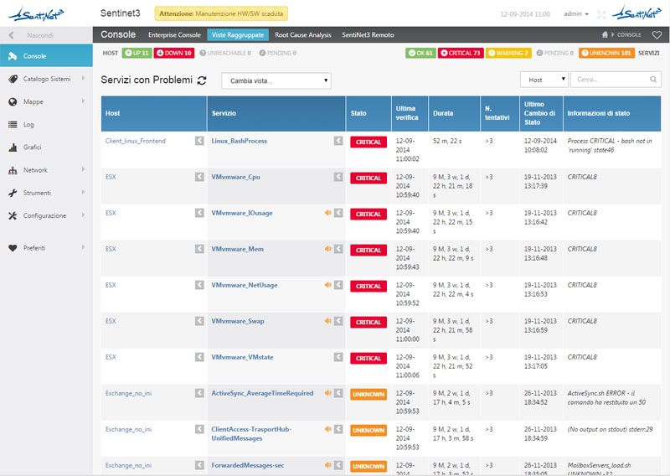Open the Linux_BashProcess service link

click(x=240, y=141)
